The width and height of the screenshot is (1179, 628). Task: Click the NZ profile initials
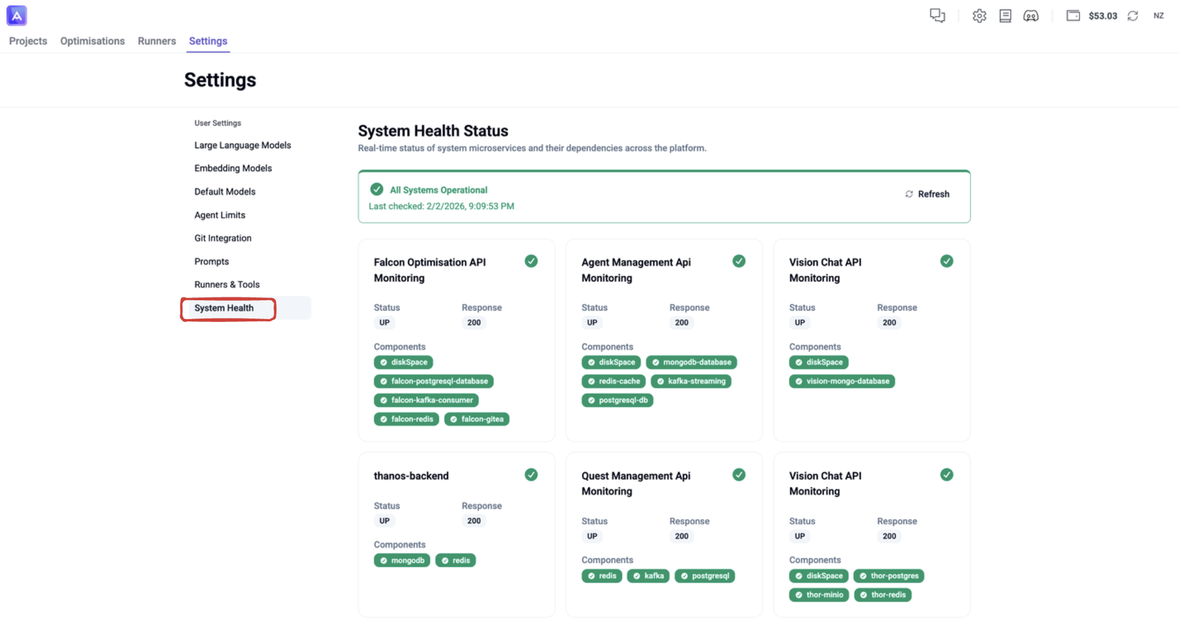1158,15
